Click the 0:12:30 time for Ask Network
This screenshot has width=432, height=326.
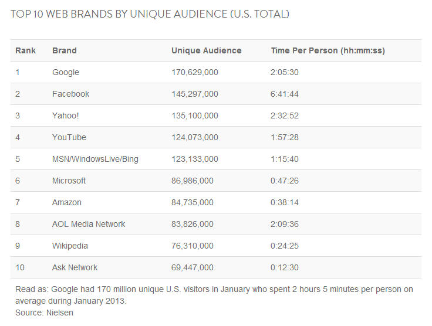click(285, 267)
